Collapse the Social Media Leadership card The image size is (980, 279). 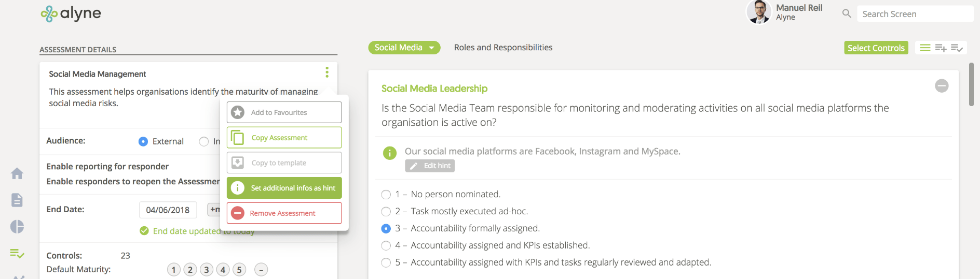pos(942,86)
